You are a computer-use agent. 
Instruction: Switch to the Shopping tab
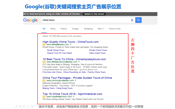tap(88, 29)
